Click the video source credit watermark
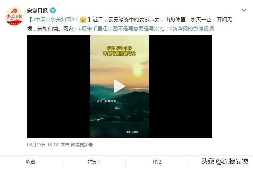The height and width of the screenshot is (169, 253). [x=132, y=132]
